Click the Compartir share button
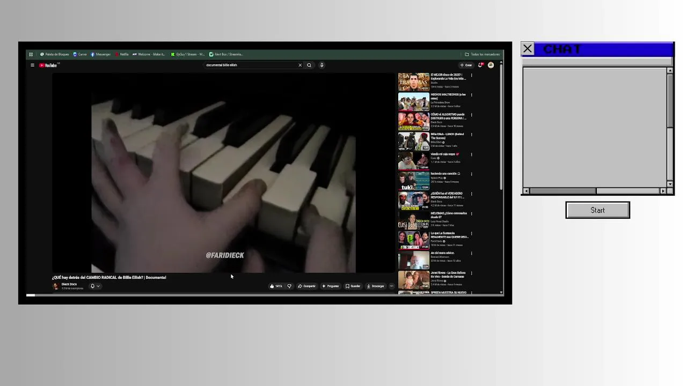The image size is (687, 386). pyautogui.click(x=306, y=286)
